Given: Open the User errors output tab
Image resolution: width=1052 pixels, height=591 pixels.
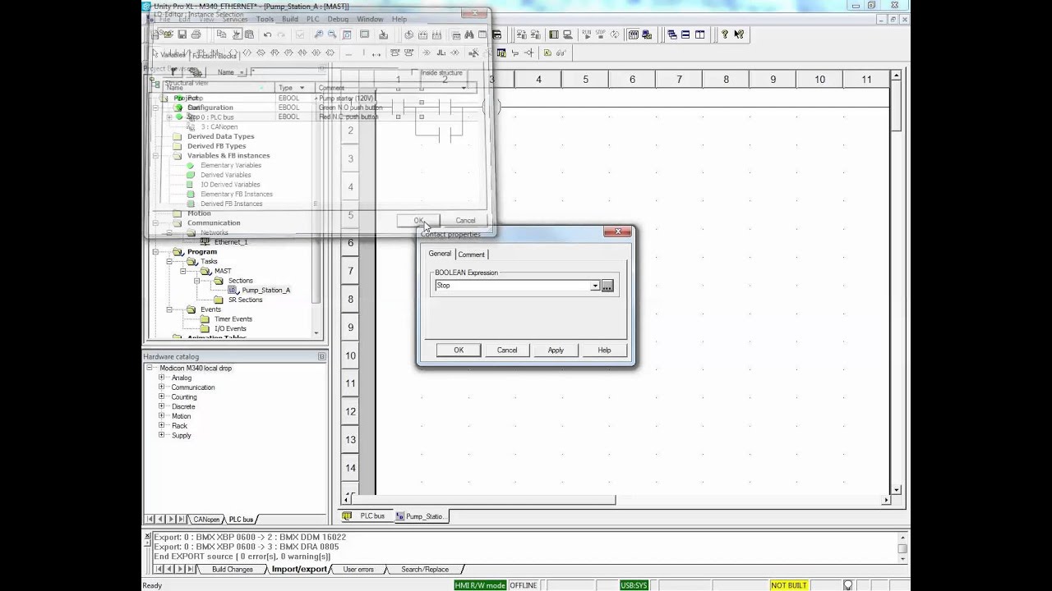Looking at the screenshot, I should tap(358, 569).
